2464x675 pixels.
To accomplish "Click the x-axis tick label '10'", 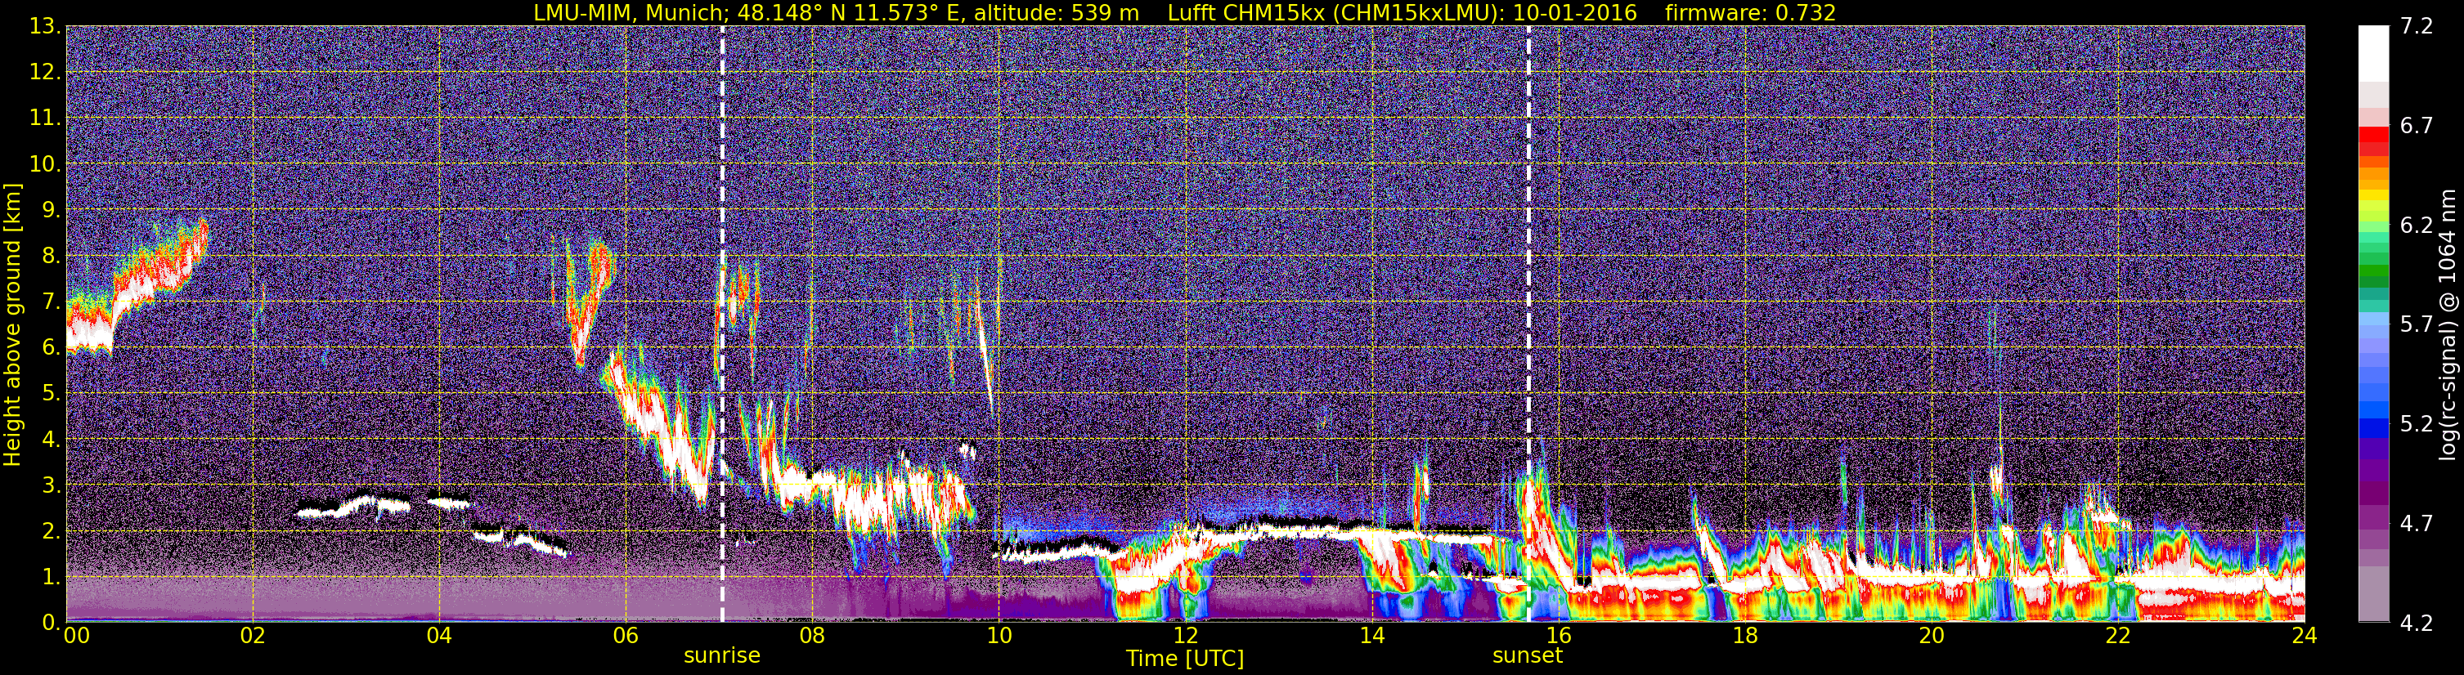I will point(999,635).
